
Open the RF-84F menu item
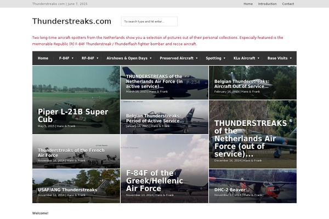click(88, 58)
